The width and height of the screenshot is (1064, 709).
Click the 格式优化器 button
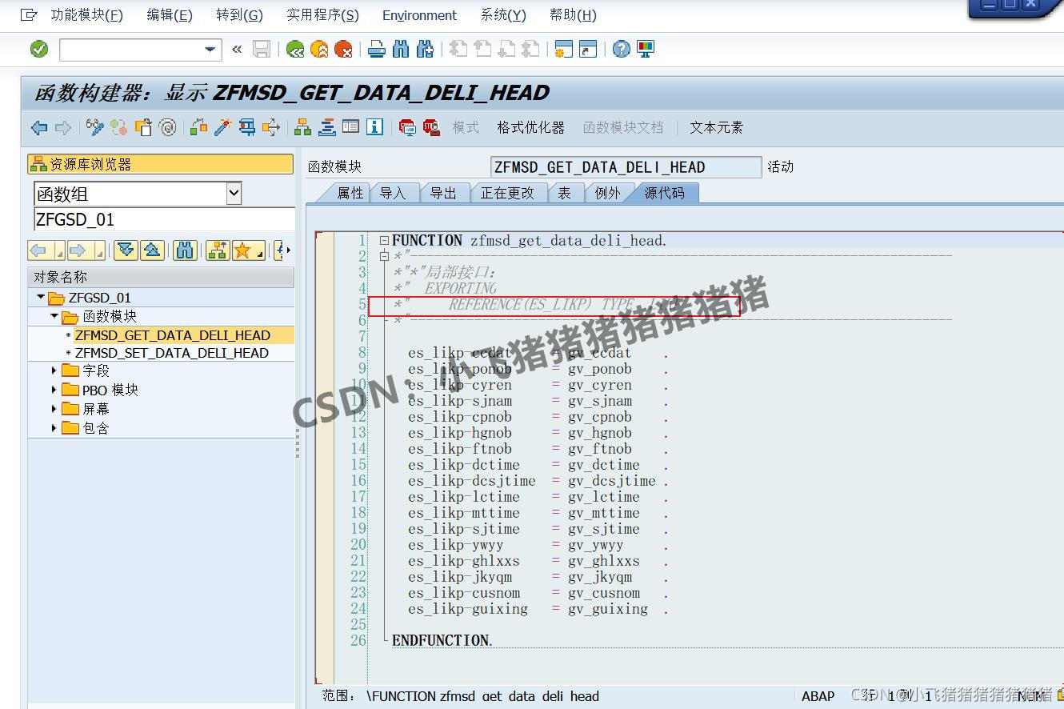click(x=530, y=127)
